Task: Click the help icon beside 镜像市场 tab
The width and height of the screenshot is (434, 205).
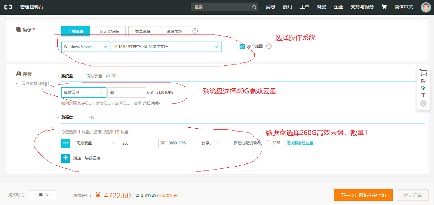Action: pos(195,31)
